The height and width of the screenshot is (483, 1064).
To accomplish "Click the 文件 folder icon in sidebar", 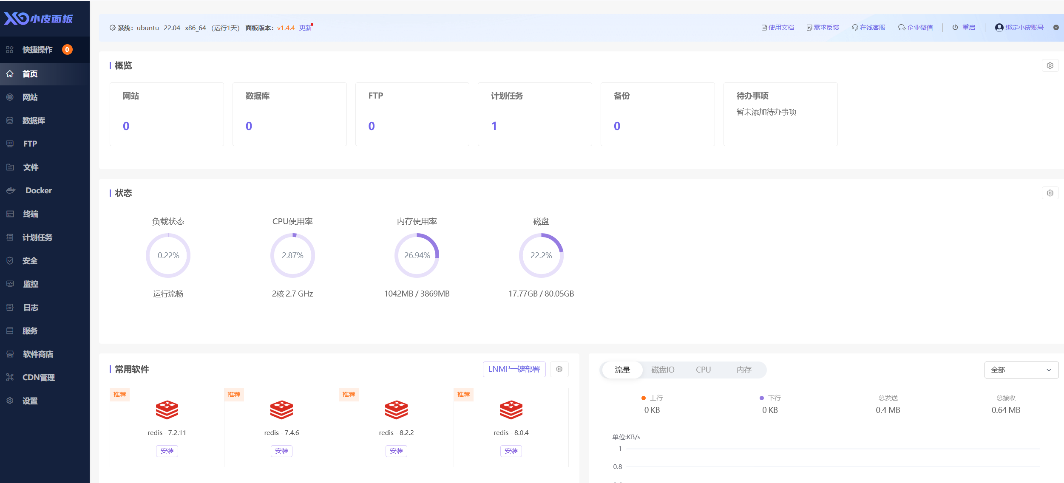I will [x=10, y=167].
